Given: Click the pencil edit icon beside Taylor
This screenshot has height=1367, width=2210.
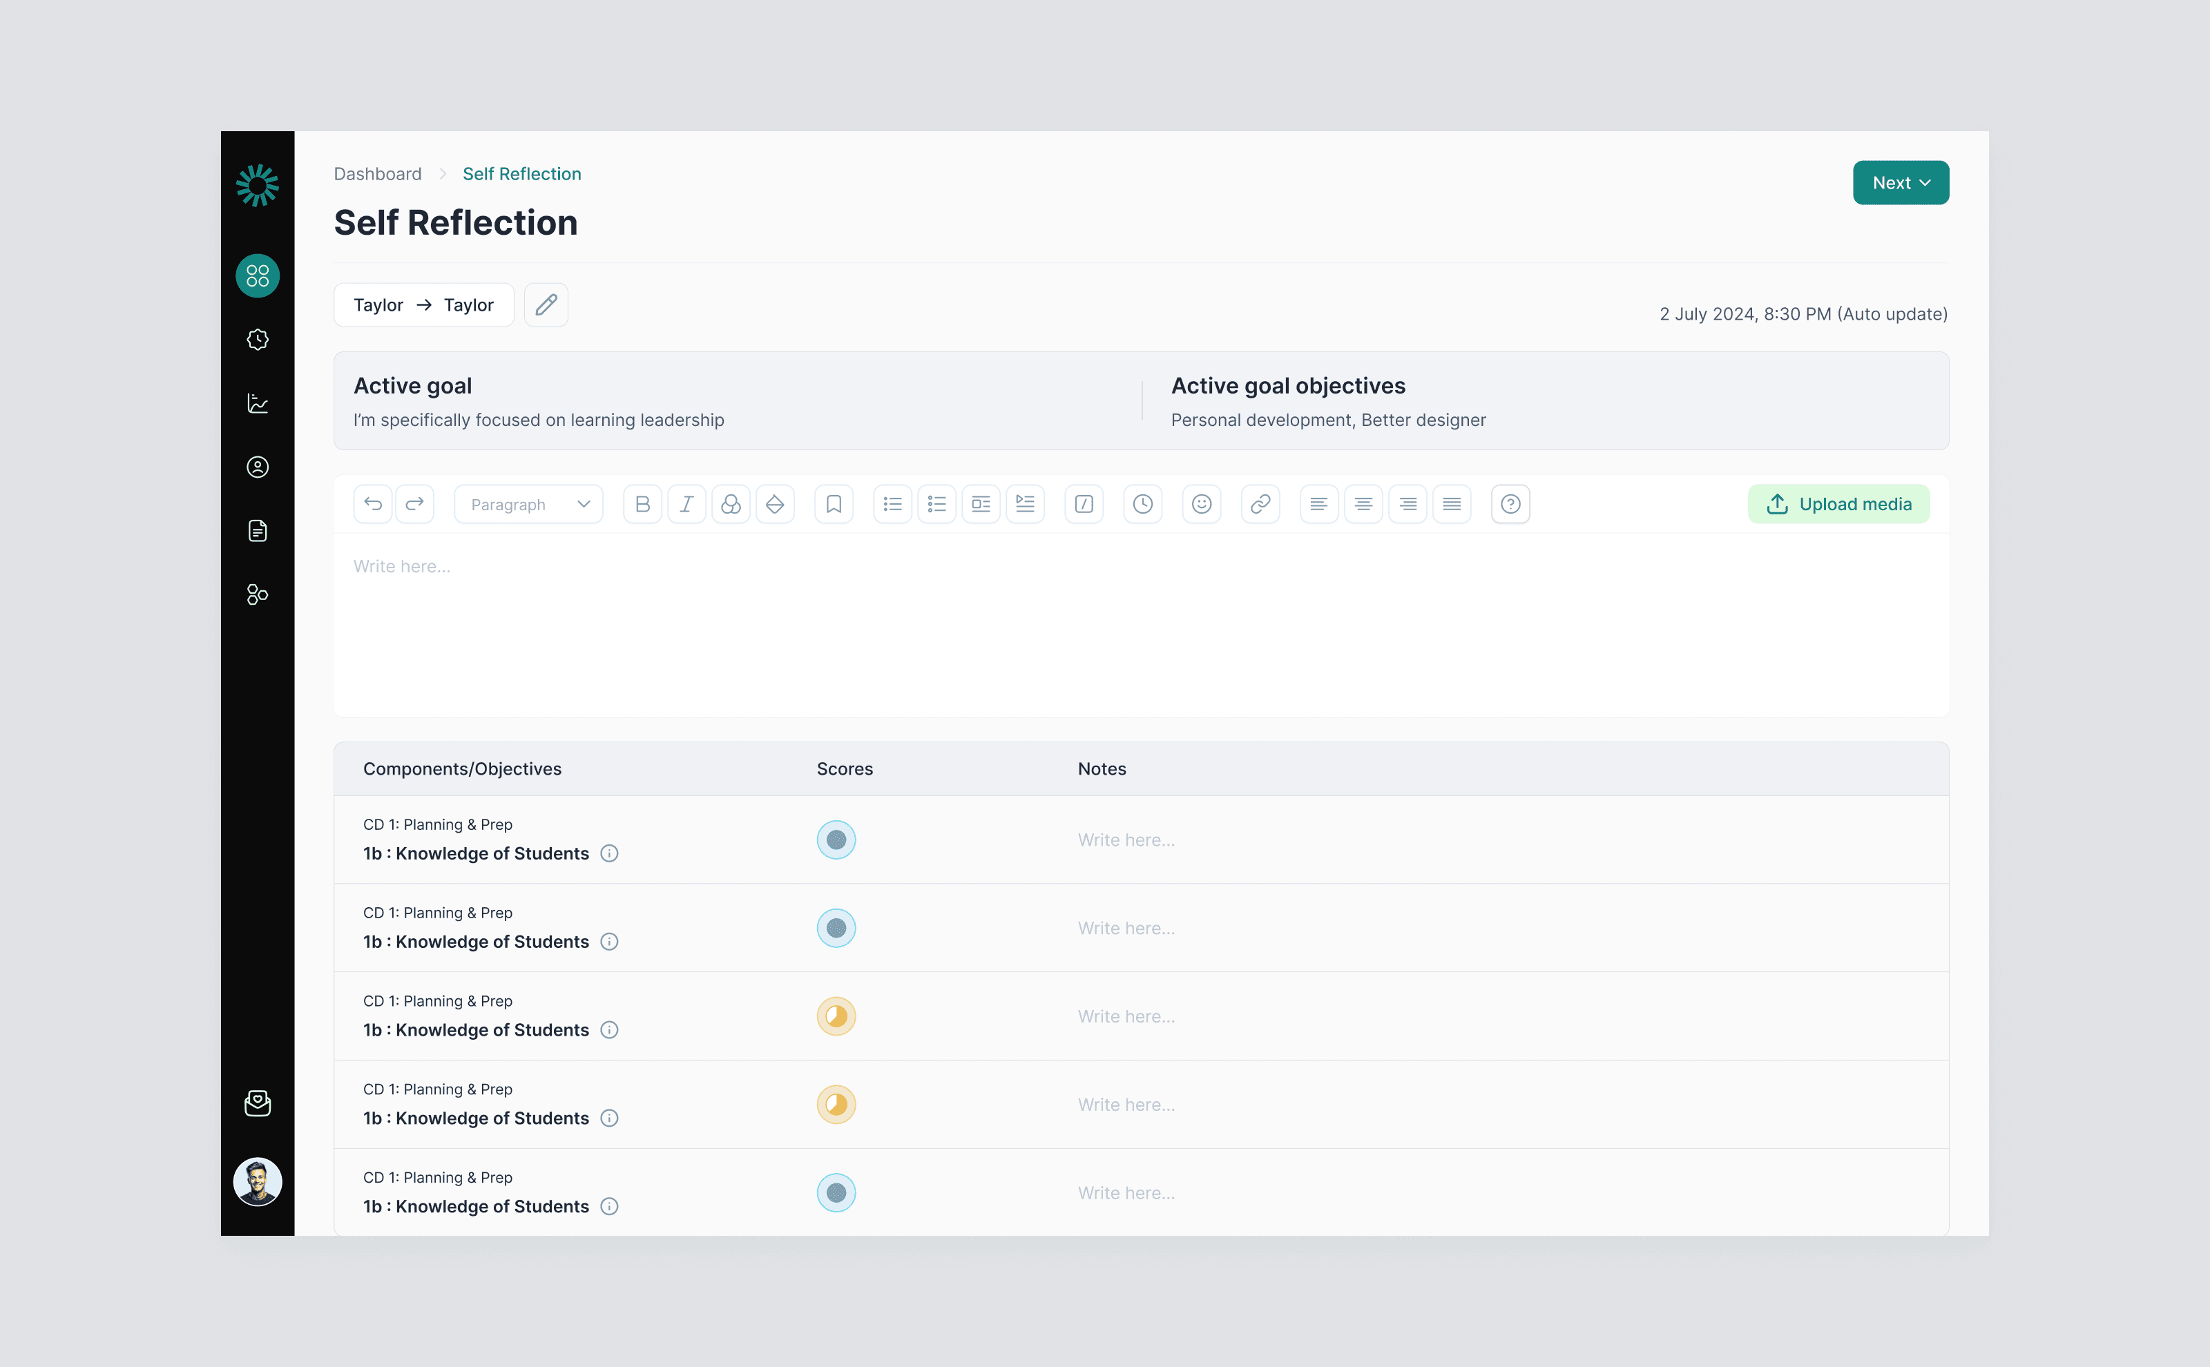Looking at the screenshot, I should 546,304.
